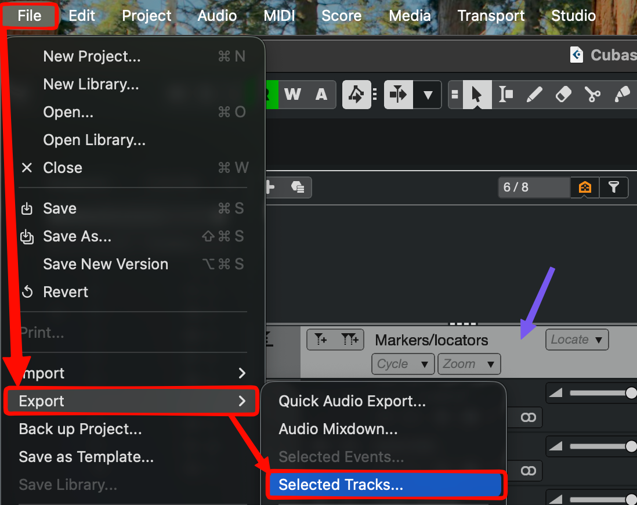This screenshot has height=505, width=637.
Task: Expand the Export submenu
Action: click(x=131, y=401)
